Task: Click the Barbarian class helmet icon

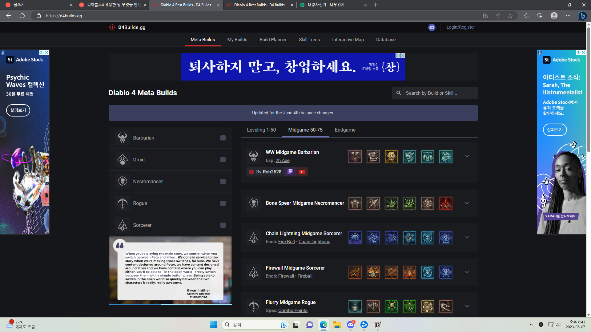Action: tap(123, 138)
